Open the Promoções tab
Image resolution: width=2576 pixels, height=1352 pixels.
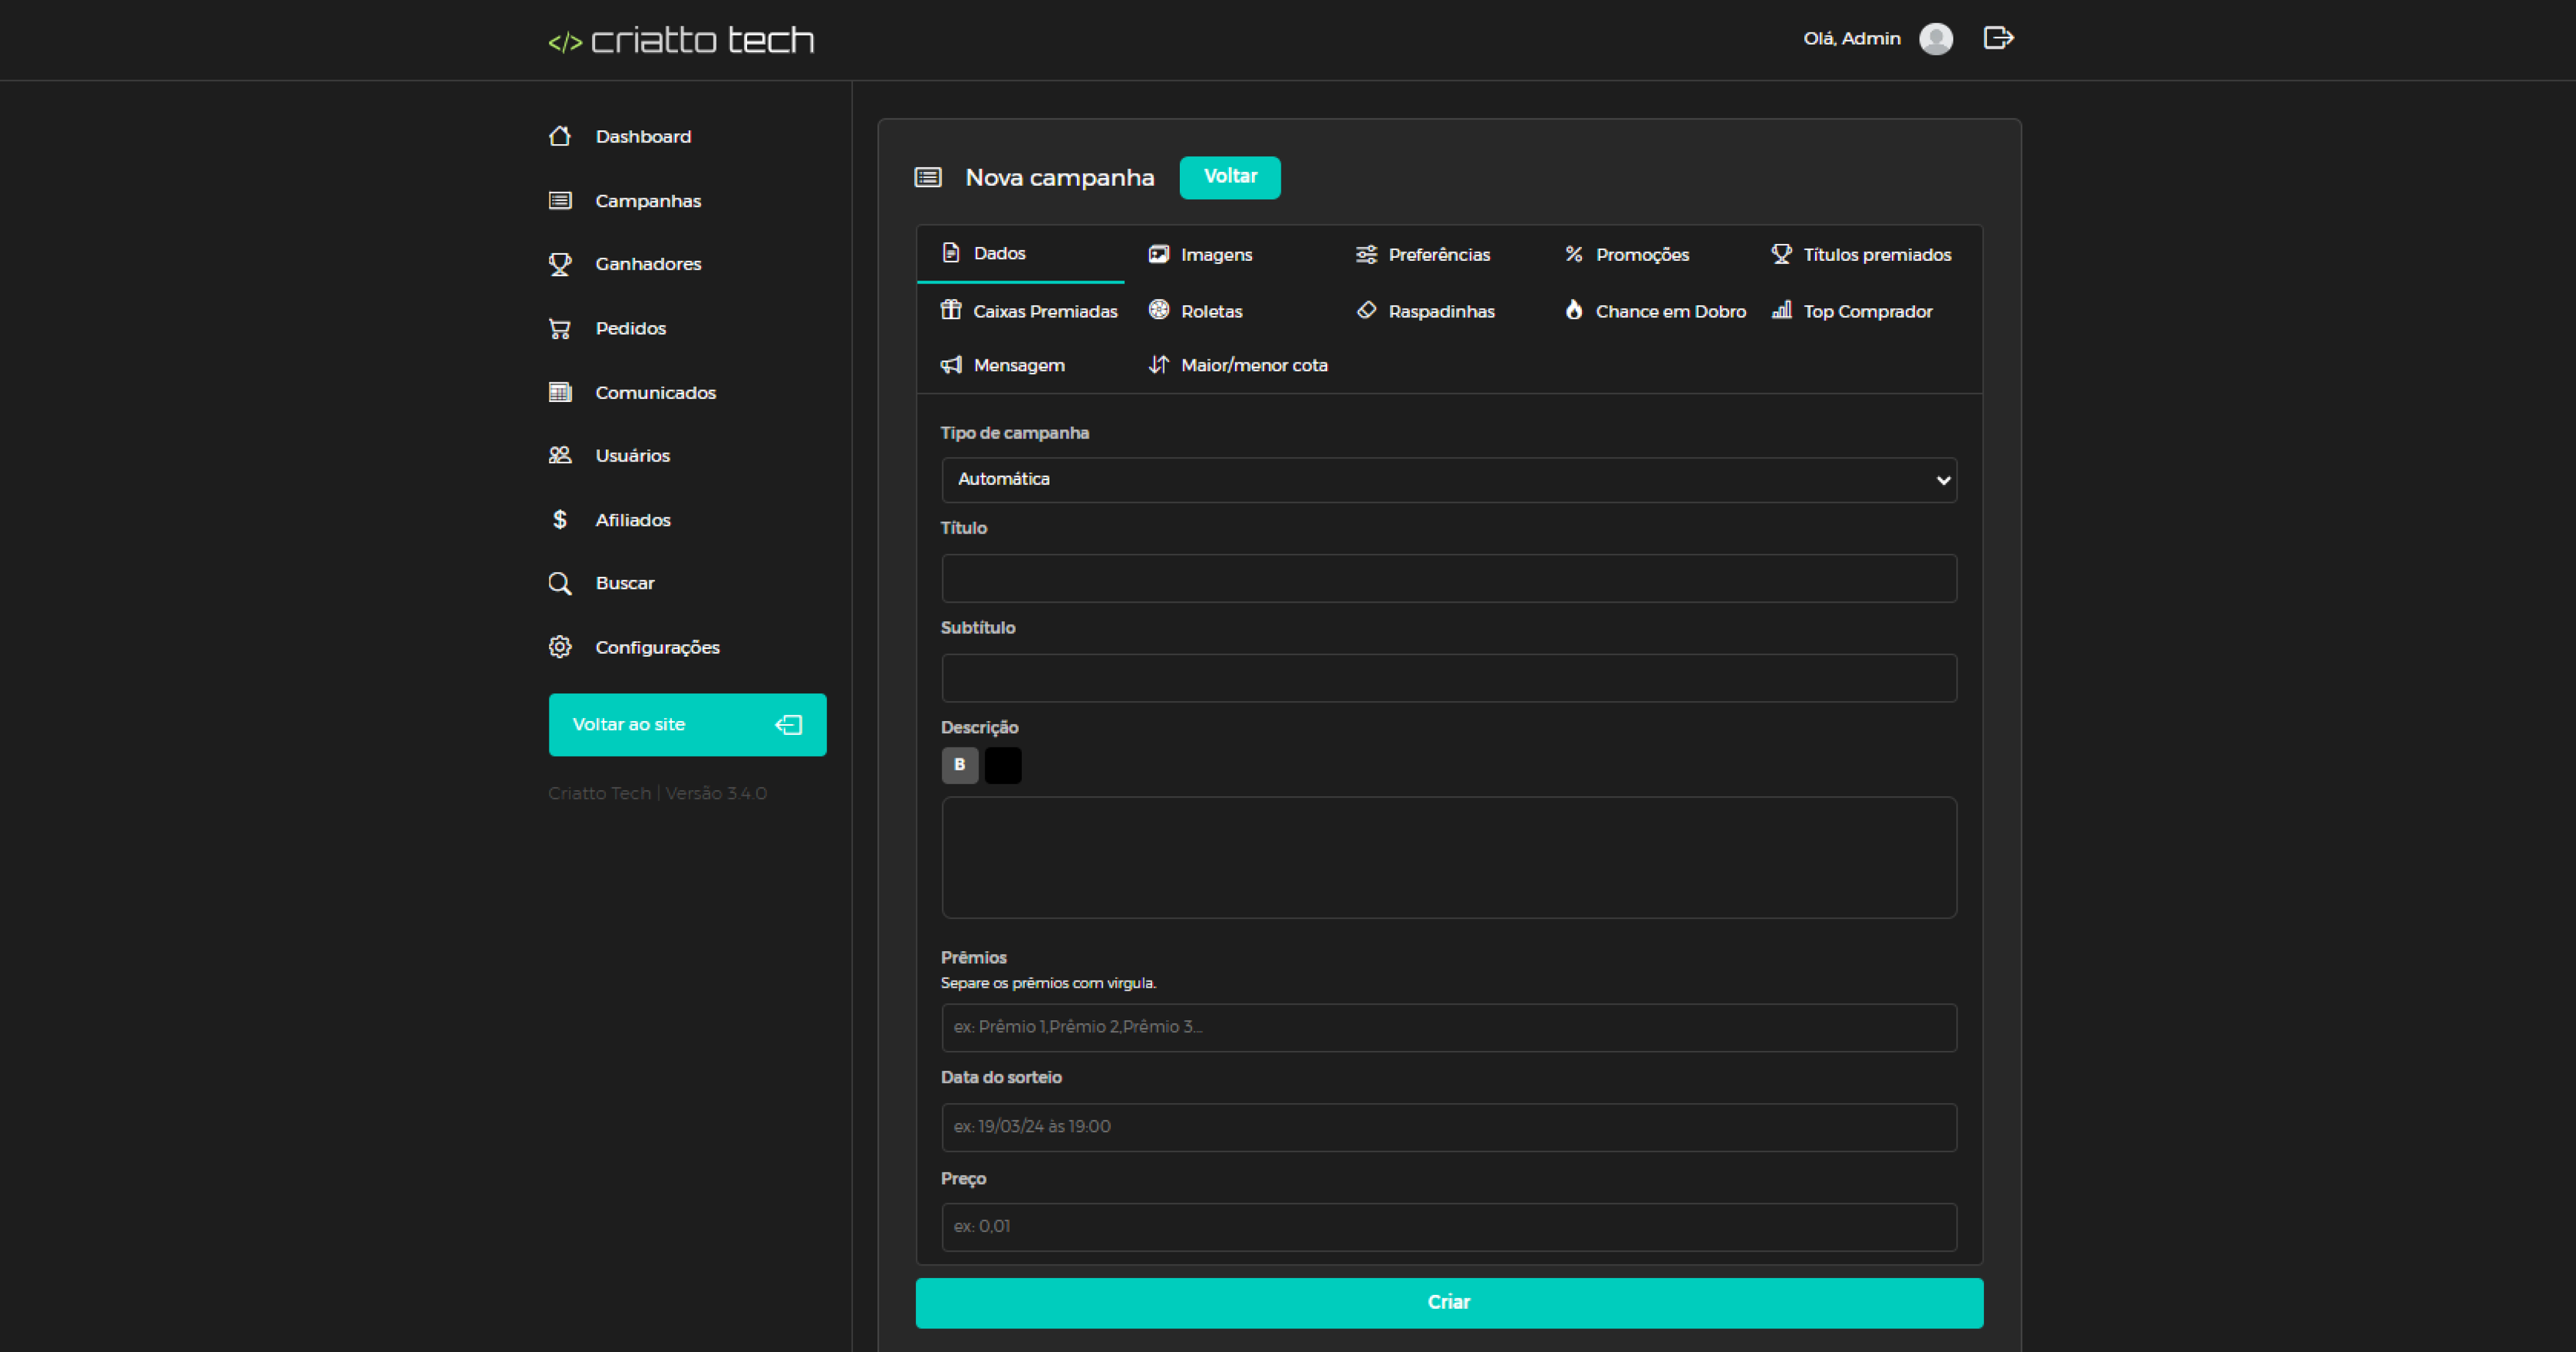click(1627, 254)
